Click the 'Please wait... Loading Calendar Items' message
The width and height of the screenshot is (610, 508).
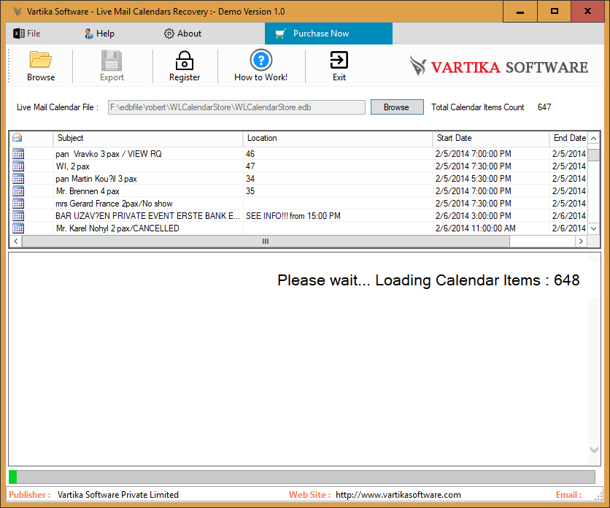pyautogui.click(x=428, y=280)
